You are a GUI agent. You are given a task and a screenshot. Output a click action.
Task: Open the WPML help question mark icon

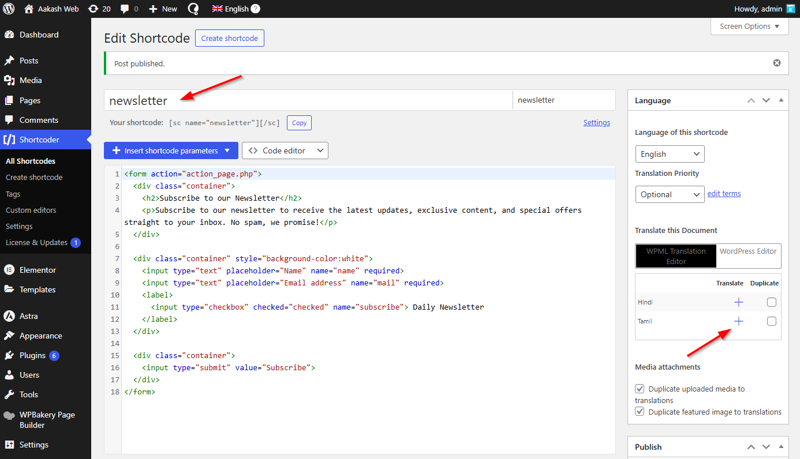pyautogui.click(x=256, y=9)
